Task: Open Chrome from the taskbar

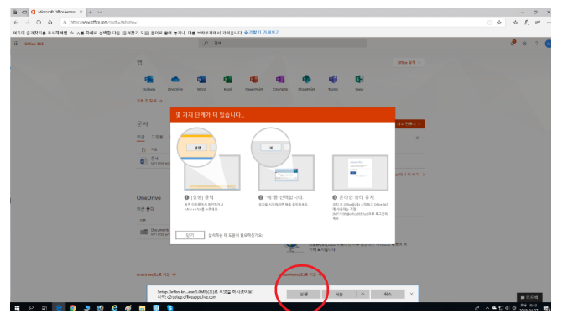Action: (x=73, y=308)
